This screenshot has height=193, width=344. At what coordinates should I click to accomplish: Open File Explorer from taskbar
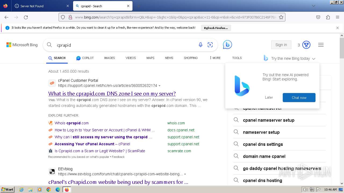pyautogui.click(x=30, y=190)
